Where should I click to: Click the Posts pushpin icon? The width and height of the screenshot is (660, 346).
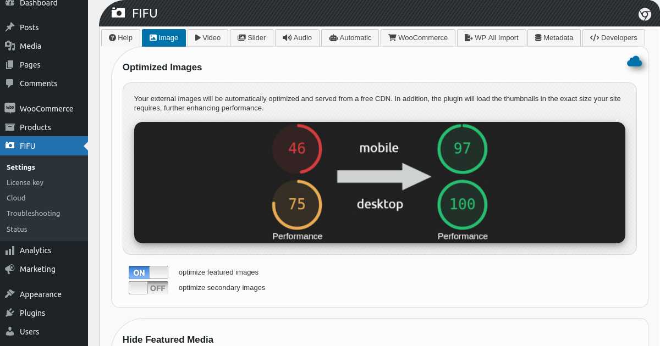[x=10, y=27]
